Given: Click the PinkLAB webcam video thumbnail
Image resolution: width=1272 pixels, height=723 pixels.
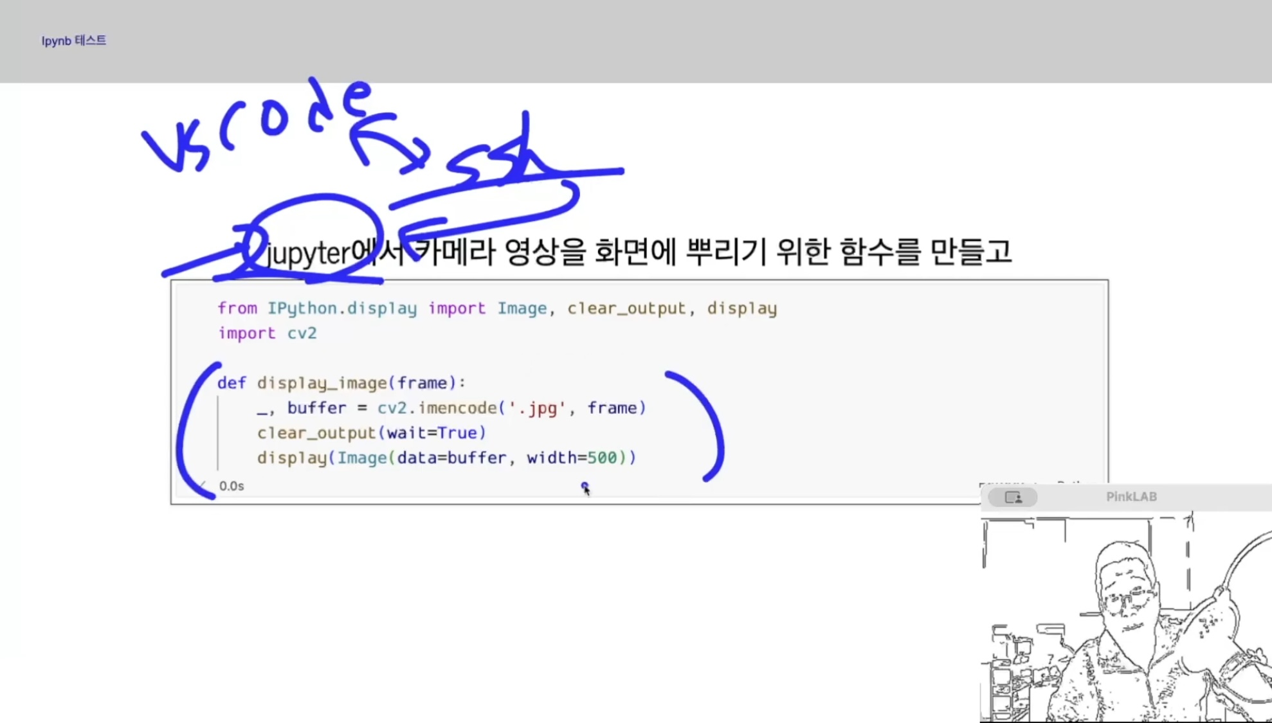Looking at the screenshot, I should pos(1125,617).
